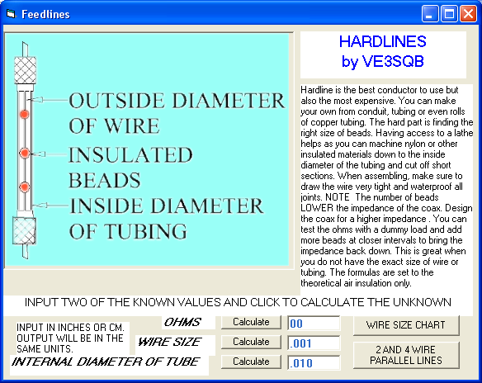Click Calculate for INTERNAL DIAMETER OF TUBE
The height and width of the screenshot is (383, 482).
[x=251, y=362]
